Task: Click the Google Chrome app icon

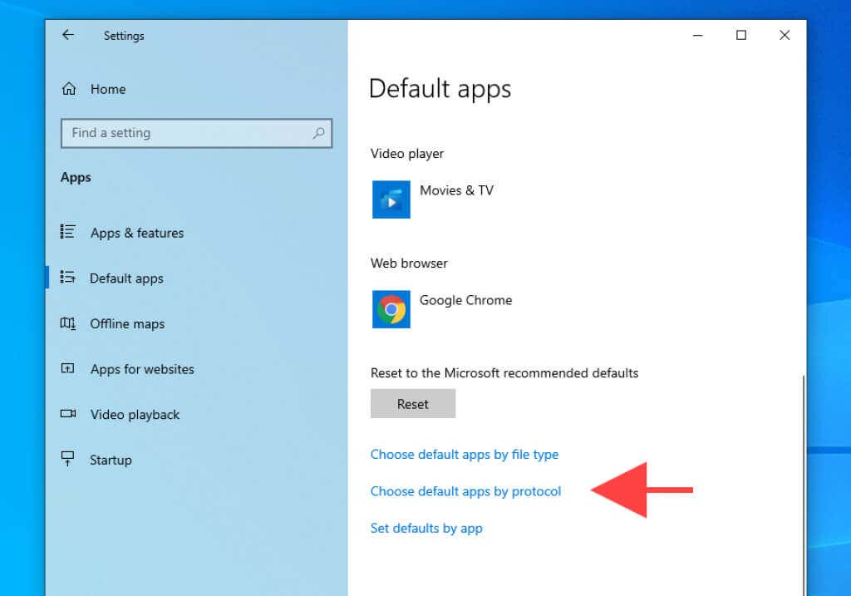Action: (x=391, y=309)
